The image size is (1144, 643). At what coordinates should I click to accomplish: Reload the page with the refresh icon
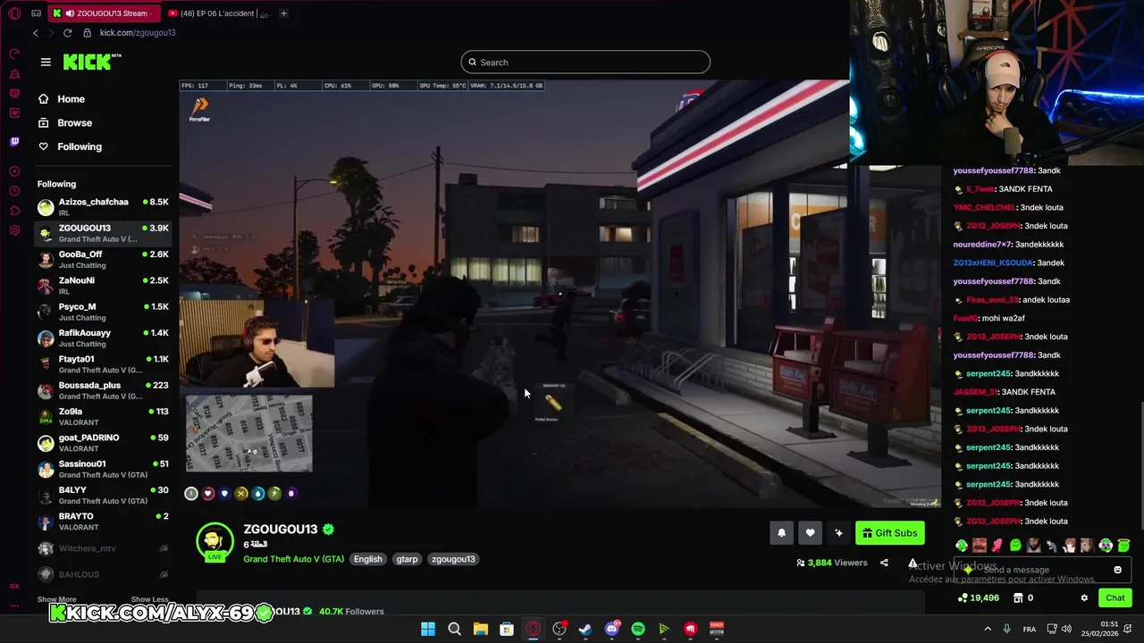[67, 33]
